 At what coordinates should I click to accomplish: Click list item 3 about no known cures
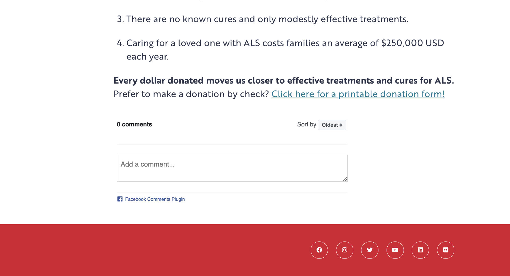pos(267,19)
